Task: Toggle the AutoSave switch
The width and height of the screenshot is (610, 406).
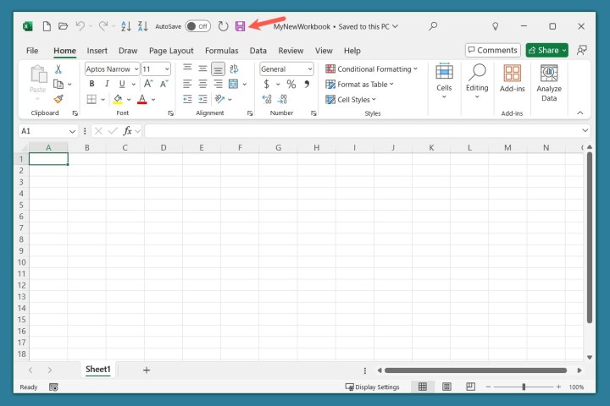Action: coord(197,26)
